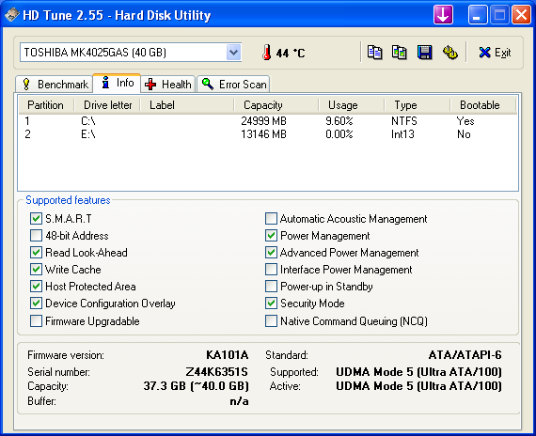
Task: Open the Health tab
Action: [x=167, y=84]
